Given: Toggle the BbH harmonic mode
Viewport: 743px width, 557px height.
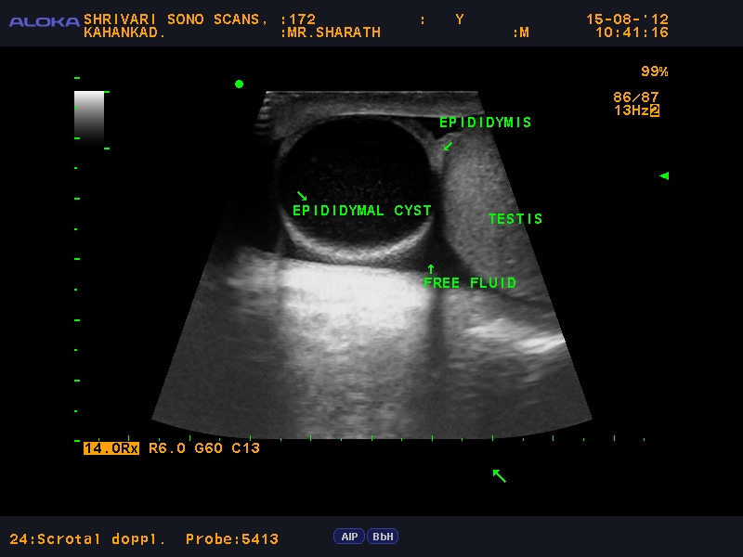Looking at the screenshot, I should point(381,536).
